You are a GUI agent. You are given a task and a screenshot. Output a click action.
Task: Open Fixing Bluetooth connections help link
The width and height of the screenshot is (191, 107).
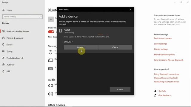(167, 74)
